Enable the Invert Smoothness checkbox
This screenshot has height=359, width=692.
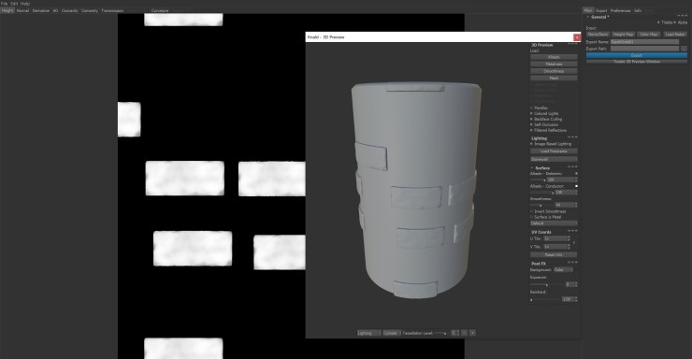(531, 211)
